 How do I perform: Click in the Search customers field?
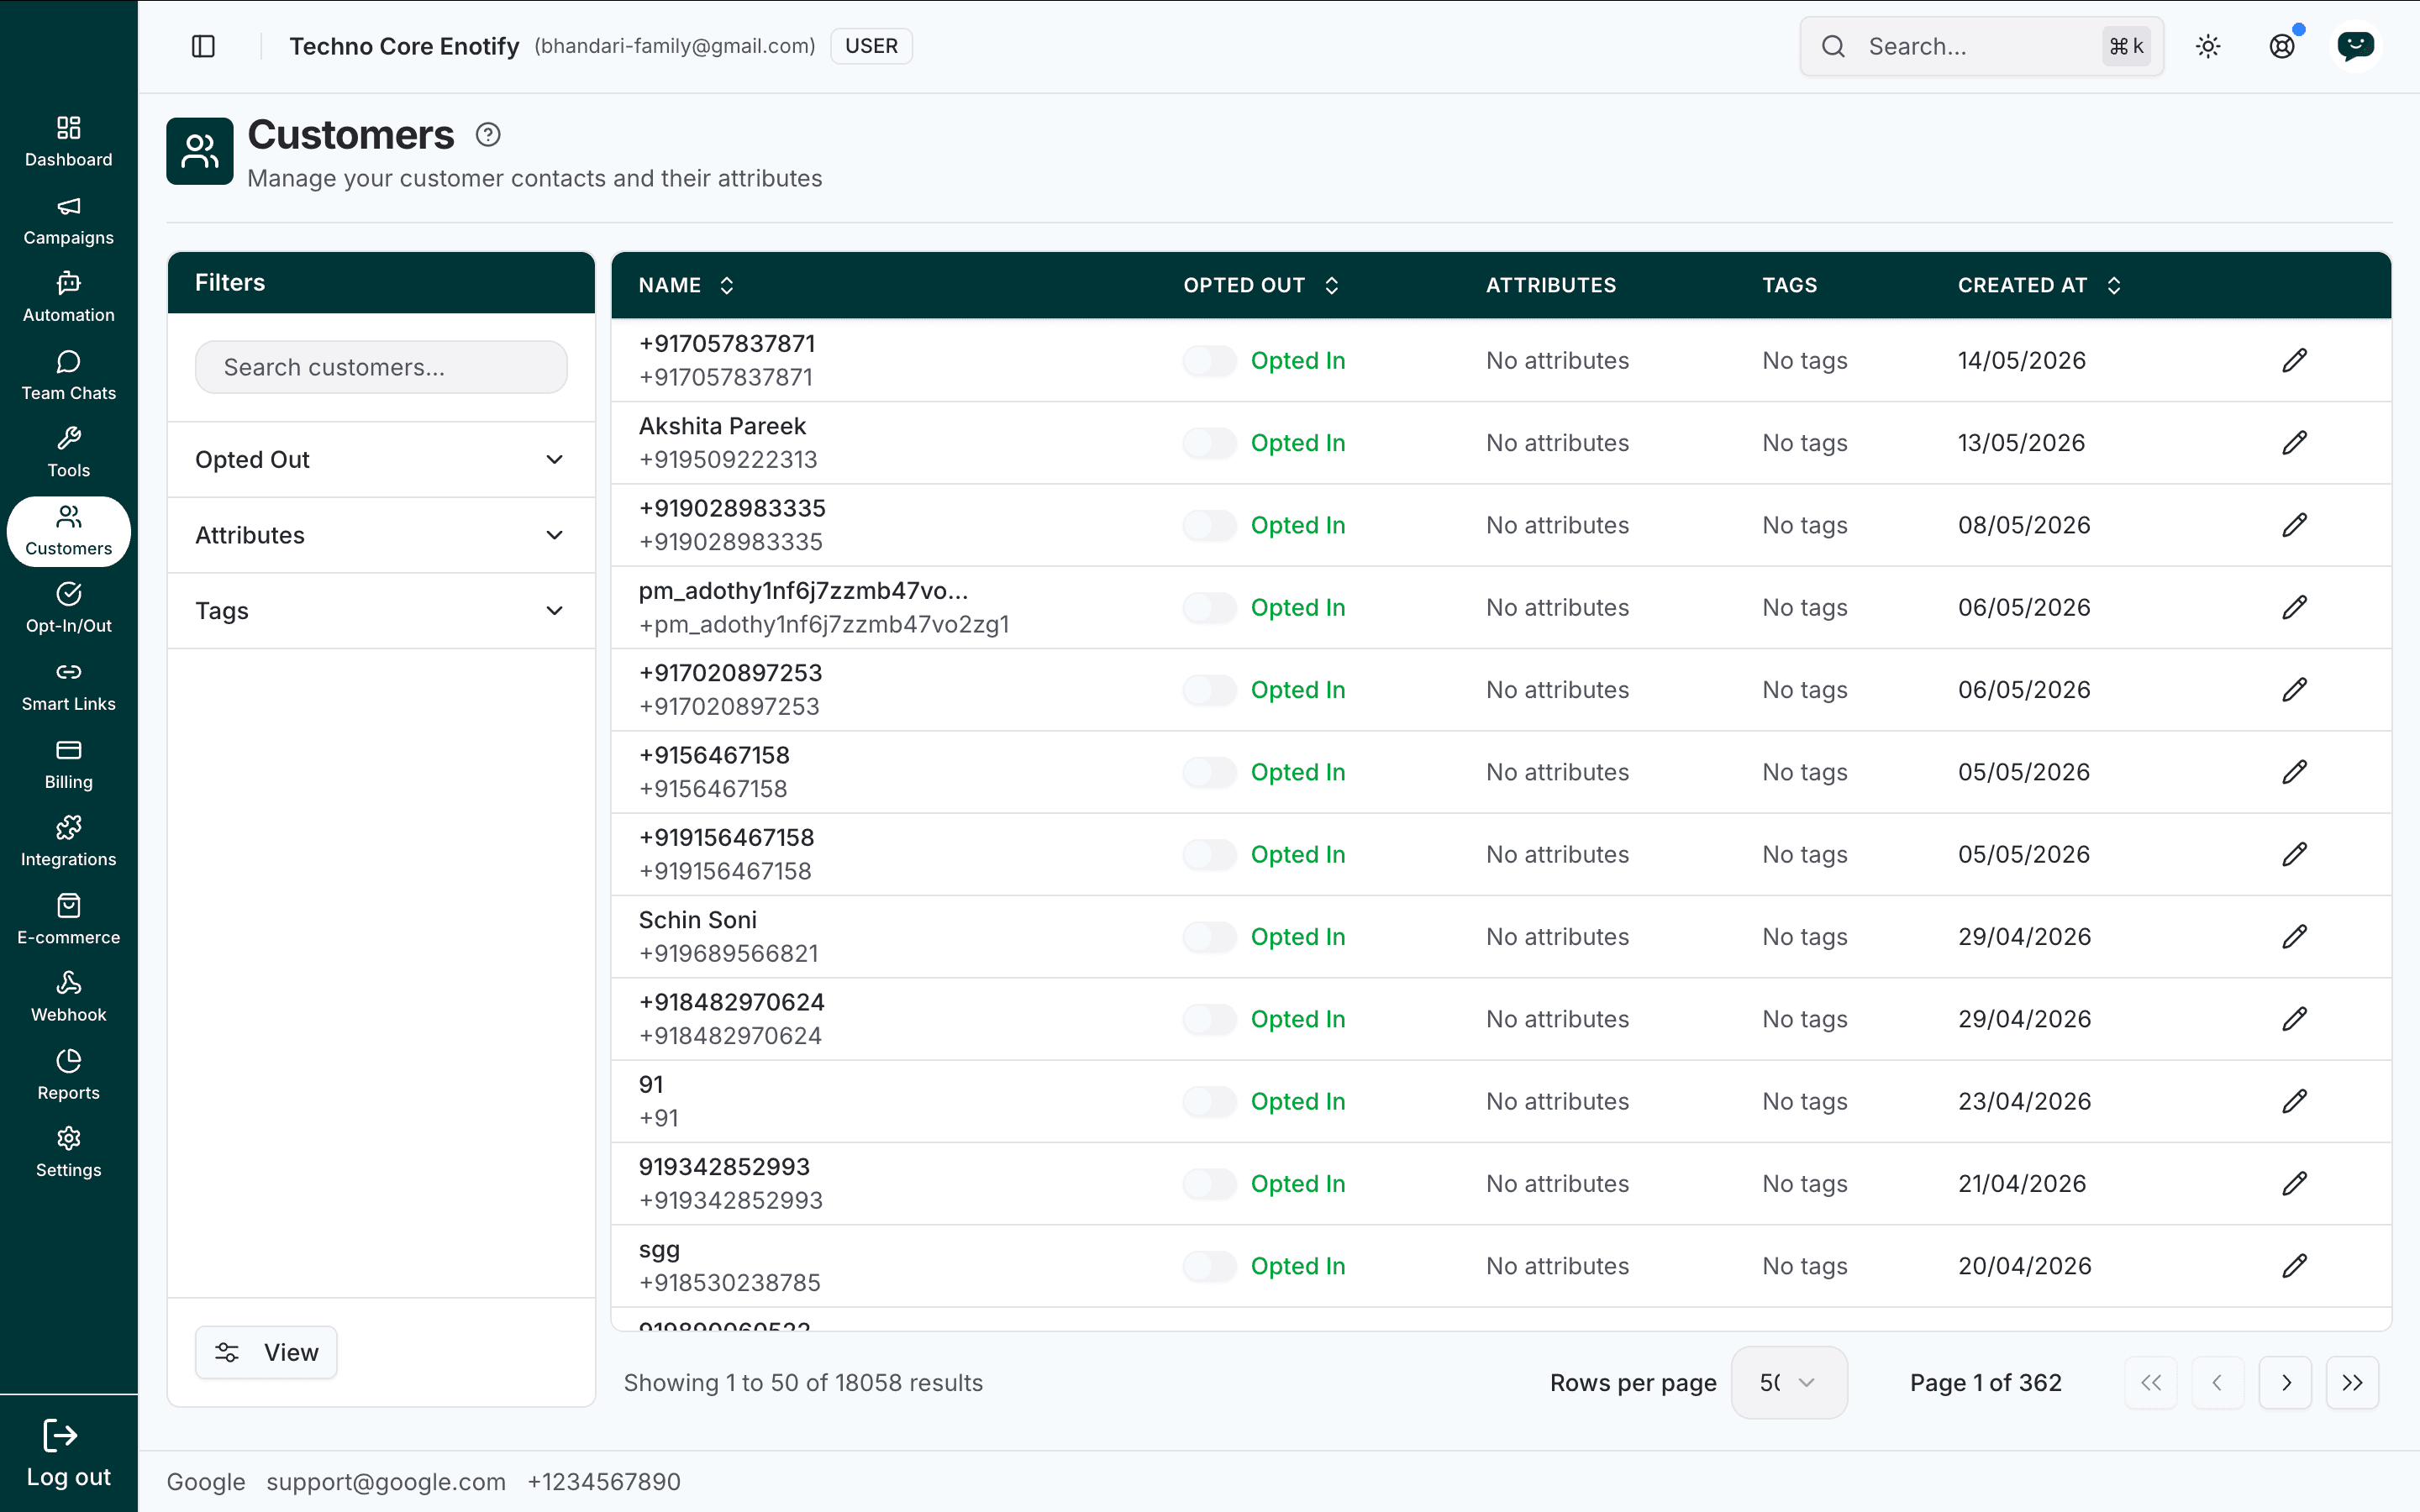click(x=381, y=367)
